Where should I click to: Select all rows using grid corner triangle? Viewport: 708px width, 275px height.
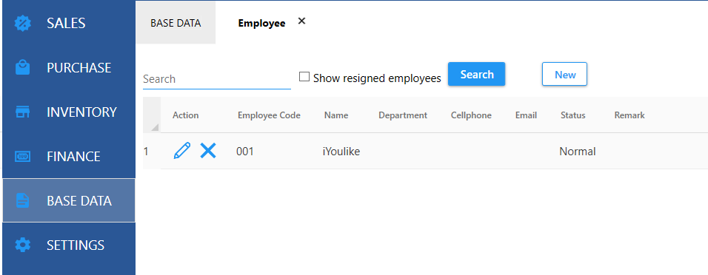click(155, 126)
